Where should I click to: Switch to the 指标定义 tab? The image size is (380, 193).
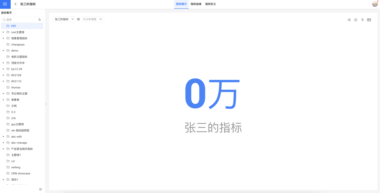(x=210, y=4)
